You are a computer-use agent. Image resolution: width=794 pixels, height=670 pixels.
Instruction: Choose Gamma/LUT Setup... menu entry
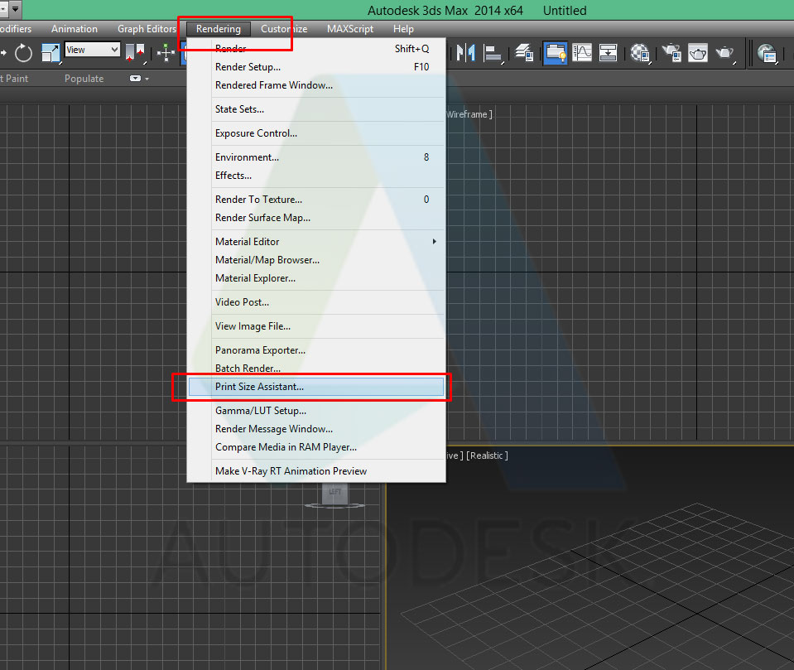tap(316, 410)
